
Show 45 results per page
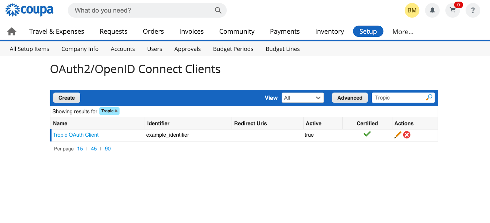(94, 149)
